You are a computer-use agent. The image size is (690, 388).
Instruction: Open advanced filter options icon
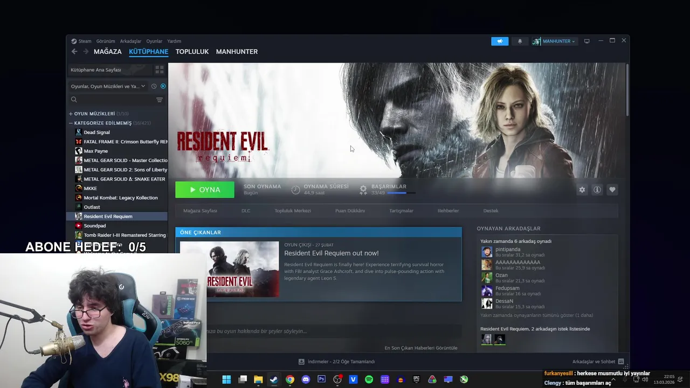pos(160,100)
